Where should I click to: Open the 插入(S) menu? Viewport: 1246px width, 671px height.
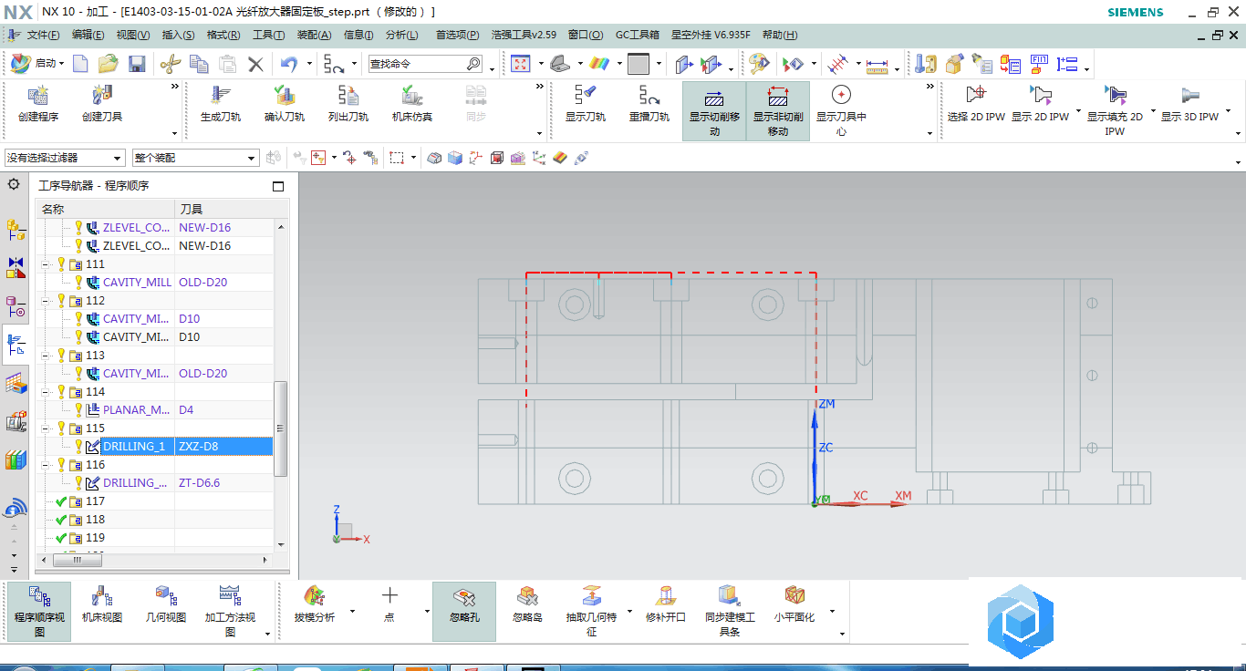[178, 35]
